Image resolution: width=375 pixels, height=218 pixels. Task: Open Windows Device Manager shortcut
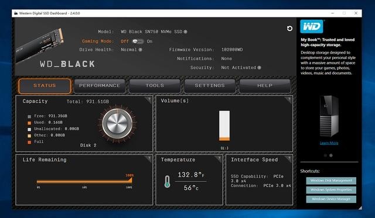[331, 199]
